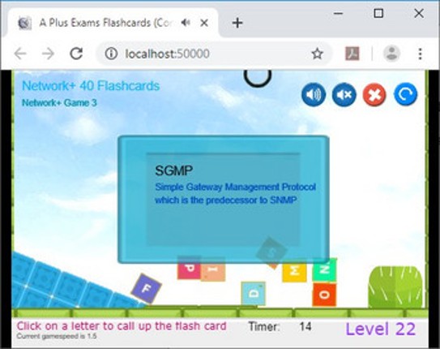This screenshot has width=440, height=349.
Task: Click the peach I letter block
Action: [x=213, y=269]
